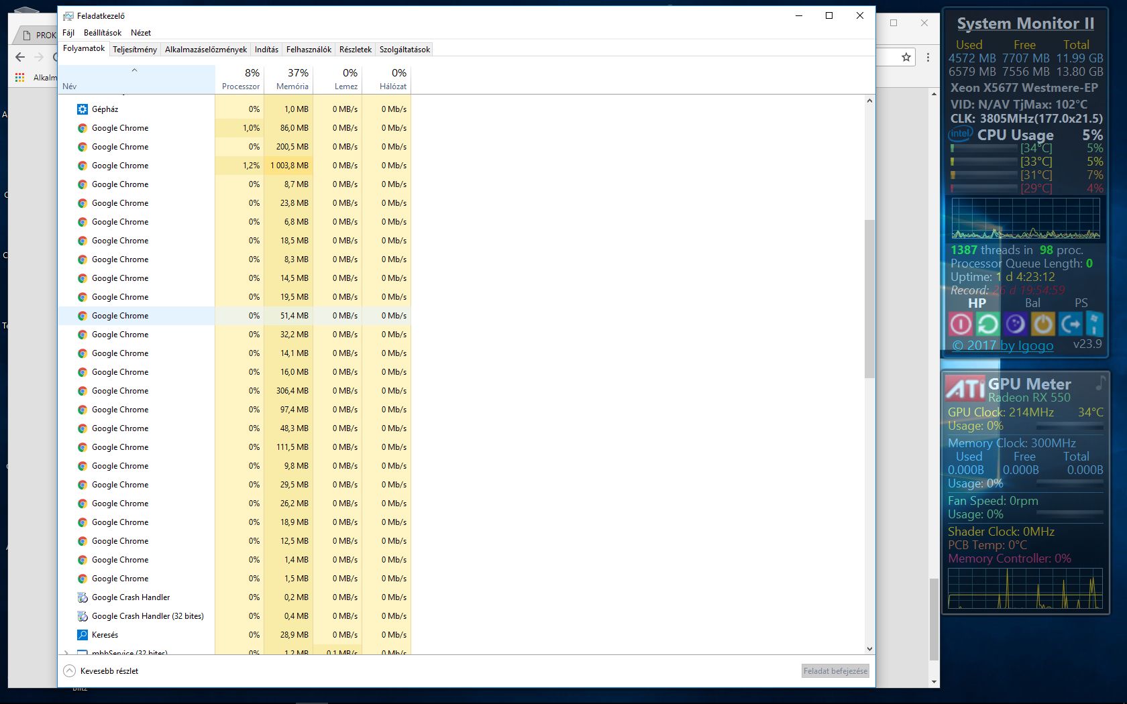1127x704 pixels.
Task: Click the Kevesebb részlet circular chevron icon
Action: click(x=69, y=671)
